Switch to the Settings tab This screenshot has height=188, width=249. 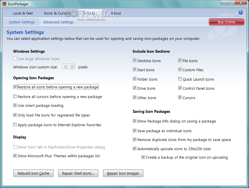90,13
